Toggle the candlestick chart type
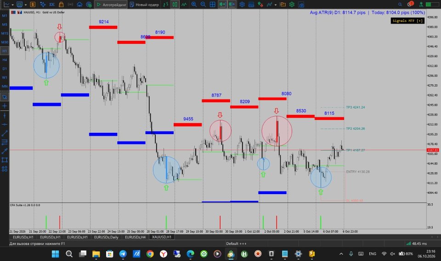The height and width of the screenshot is (261, 441). tap(175, 5)
